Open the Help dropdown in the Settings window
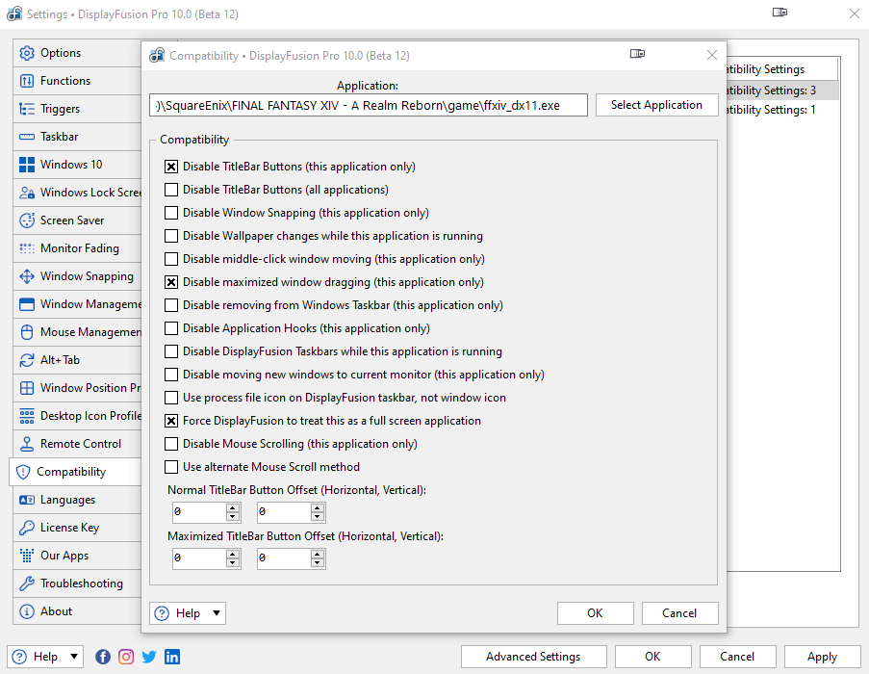 [74, 657]
